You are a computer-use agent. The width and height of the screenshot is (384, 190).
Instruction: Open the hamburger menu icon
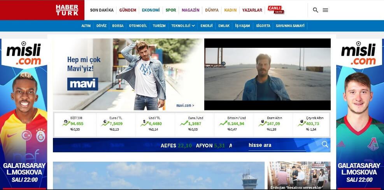[x=326, y=10]
